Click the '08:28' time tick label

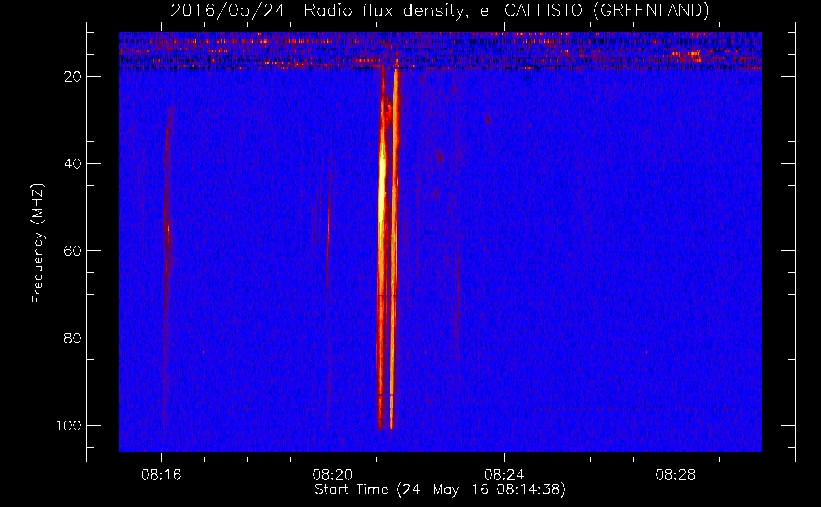pos(676,475)
